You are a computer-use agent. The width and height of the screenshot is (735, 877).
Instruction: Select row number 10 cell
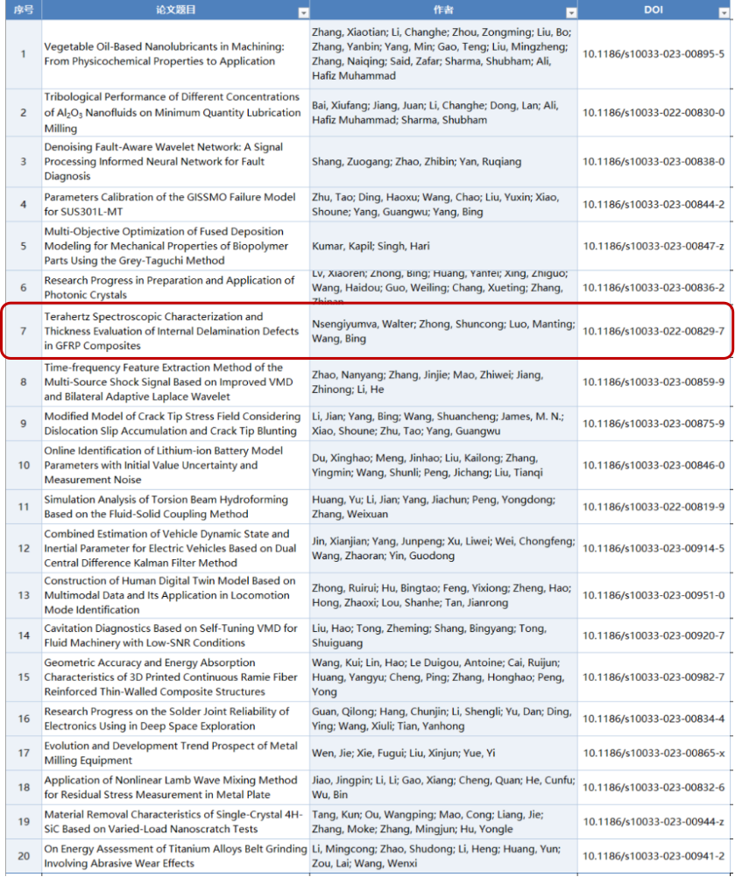pyautogui.click(x=24, y=466)
